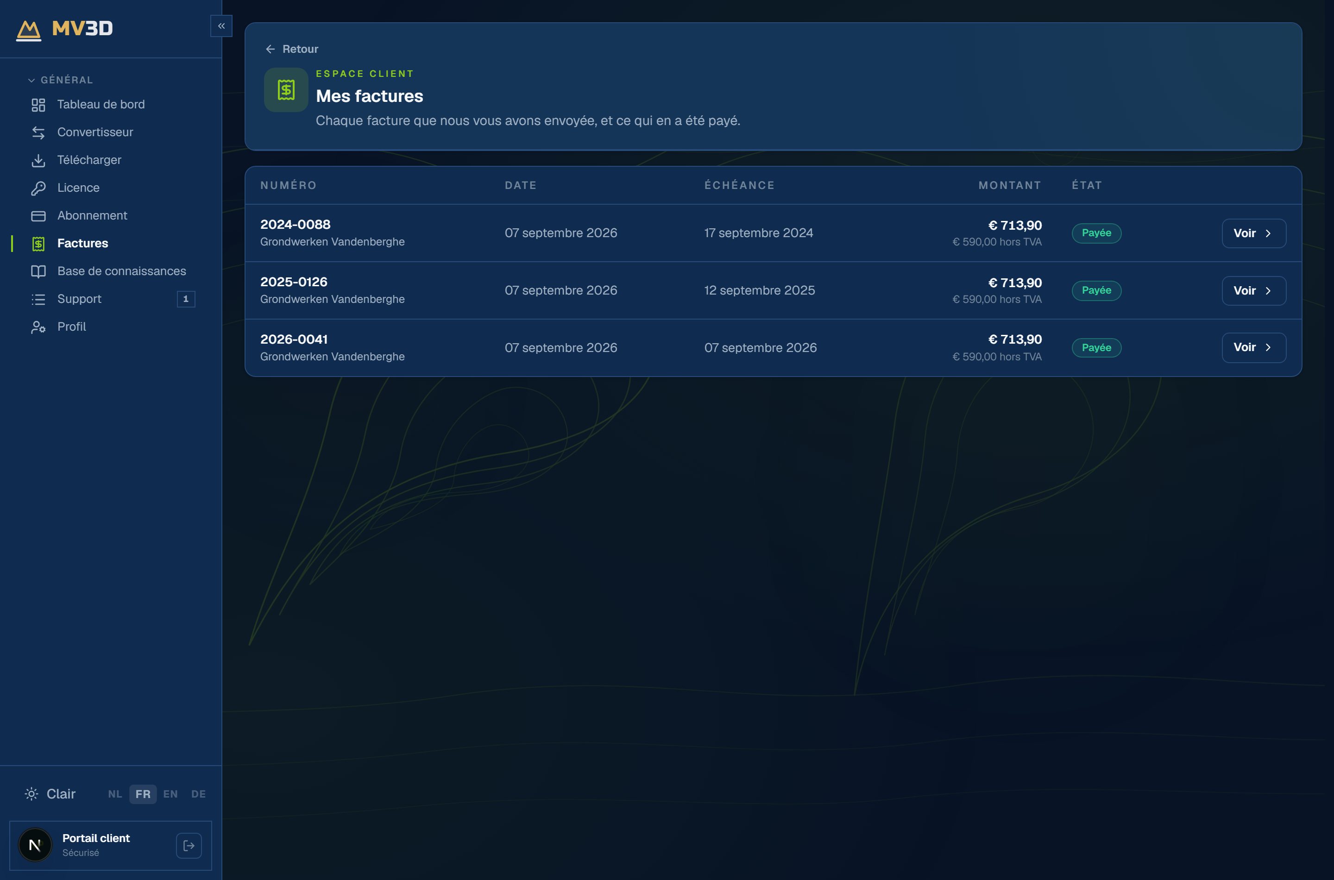Select NL language

[x=115, y=794]
